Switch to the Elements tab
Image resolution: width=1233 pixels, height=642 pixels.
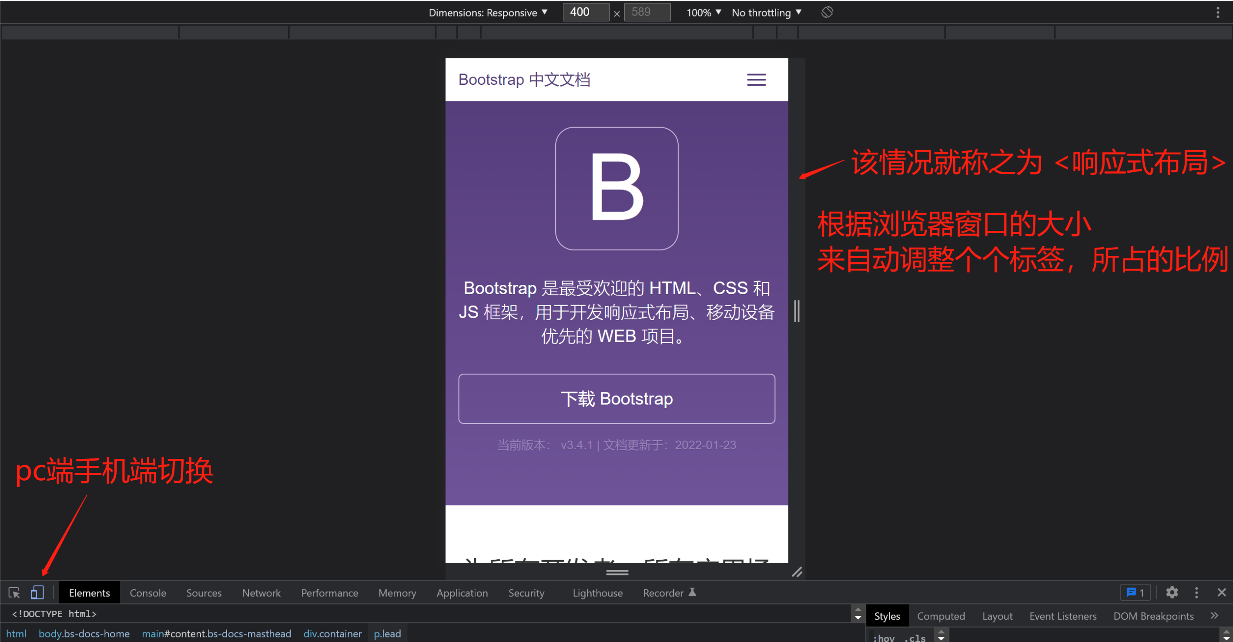[x=90, y=593]
